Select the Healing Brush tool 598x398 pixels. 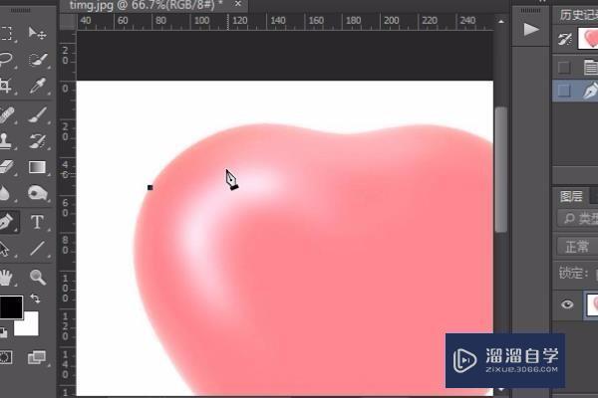point(6,114)
